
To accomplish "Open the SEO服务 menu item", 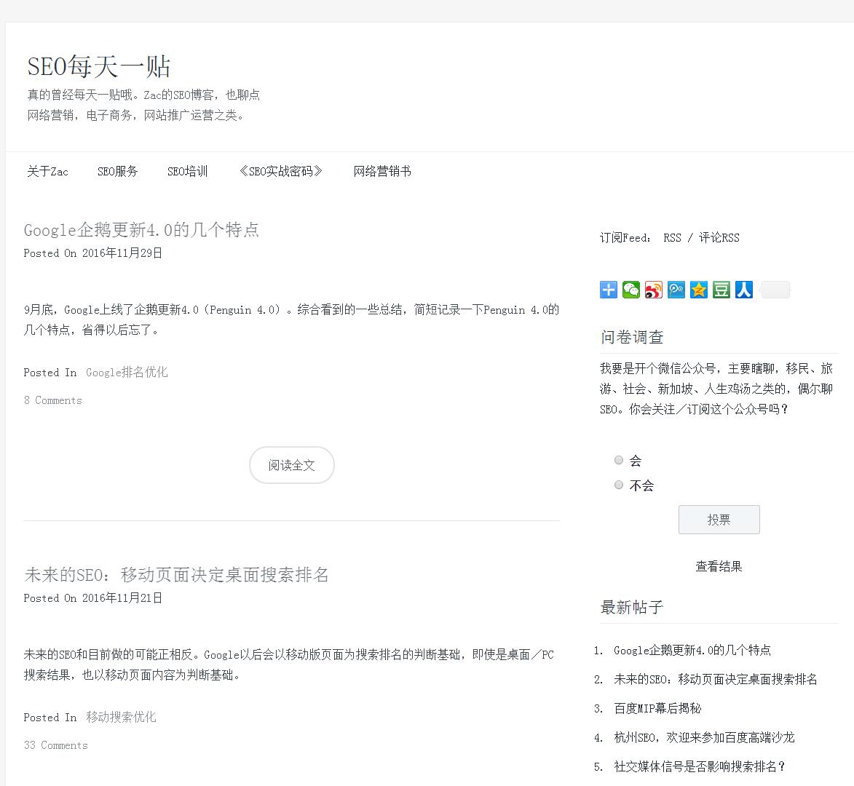I will point(118,172).
